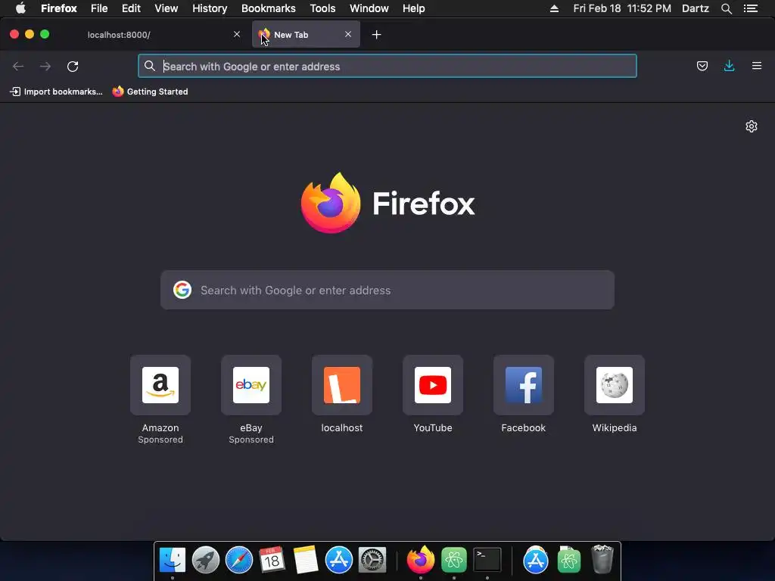This screenshot has height=581, width=775.
Task: Open the Help menu
Action: (x=414, y=8)
